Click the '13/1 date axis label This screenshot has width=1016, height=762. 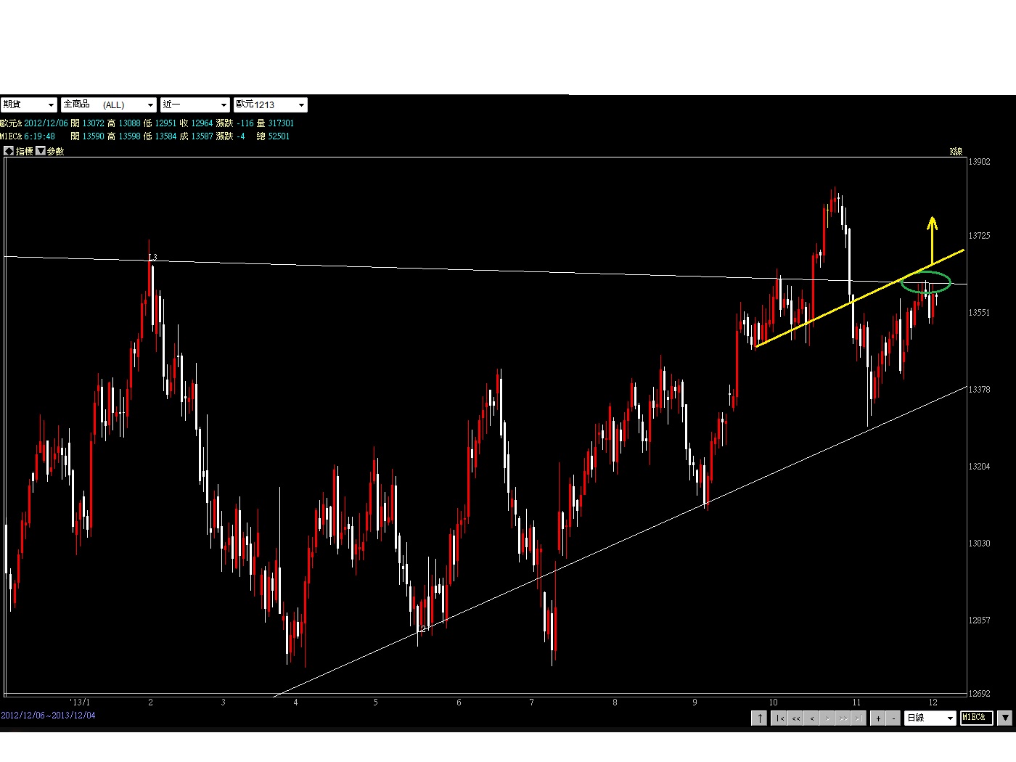80,702
